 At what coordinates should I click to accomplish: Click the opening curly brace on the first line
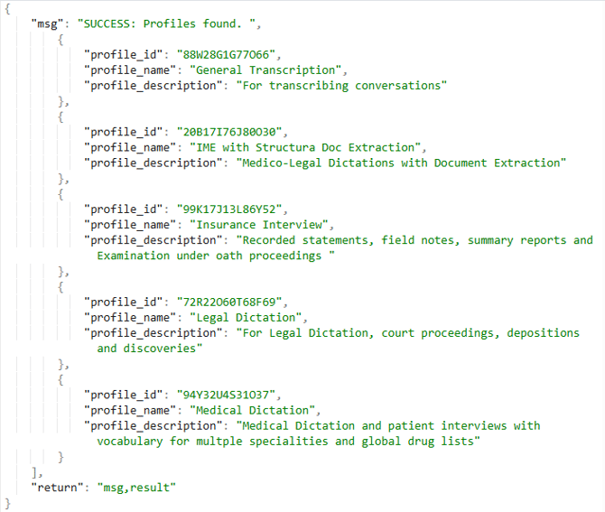[8, 8]
